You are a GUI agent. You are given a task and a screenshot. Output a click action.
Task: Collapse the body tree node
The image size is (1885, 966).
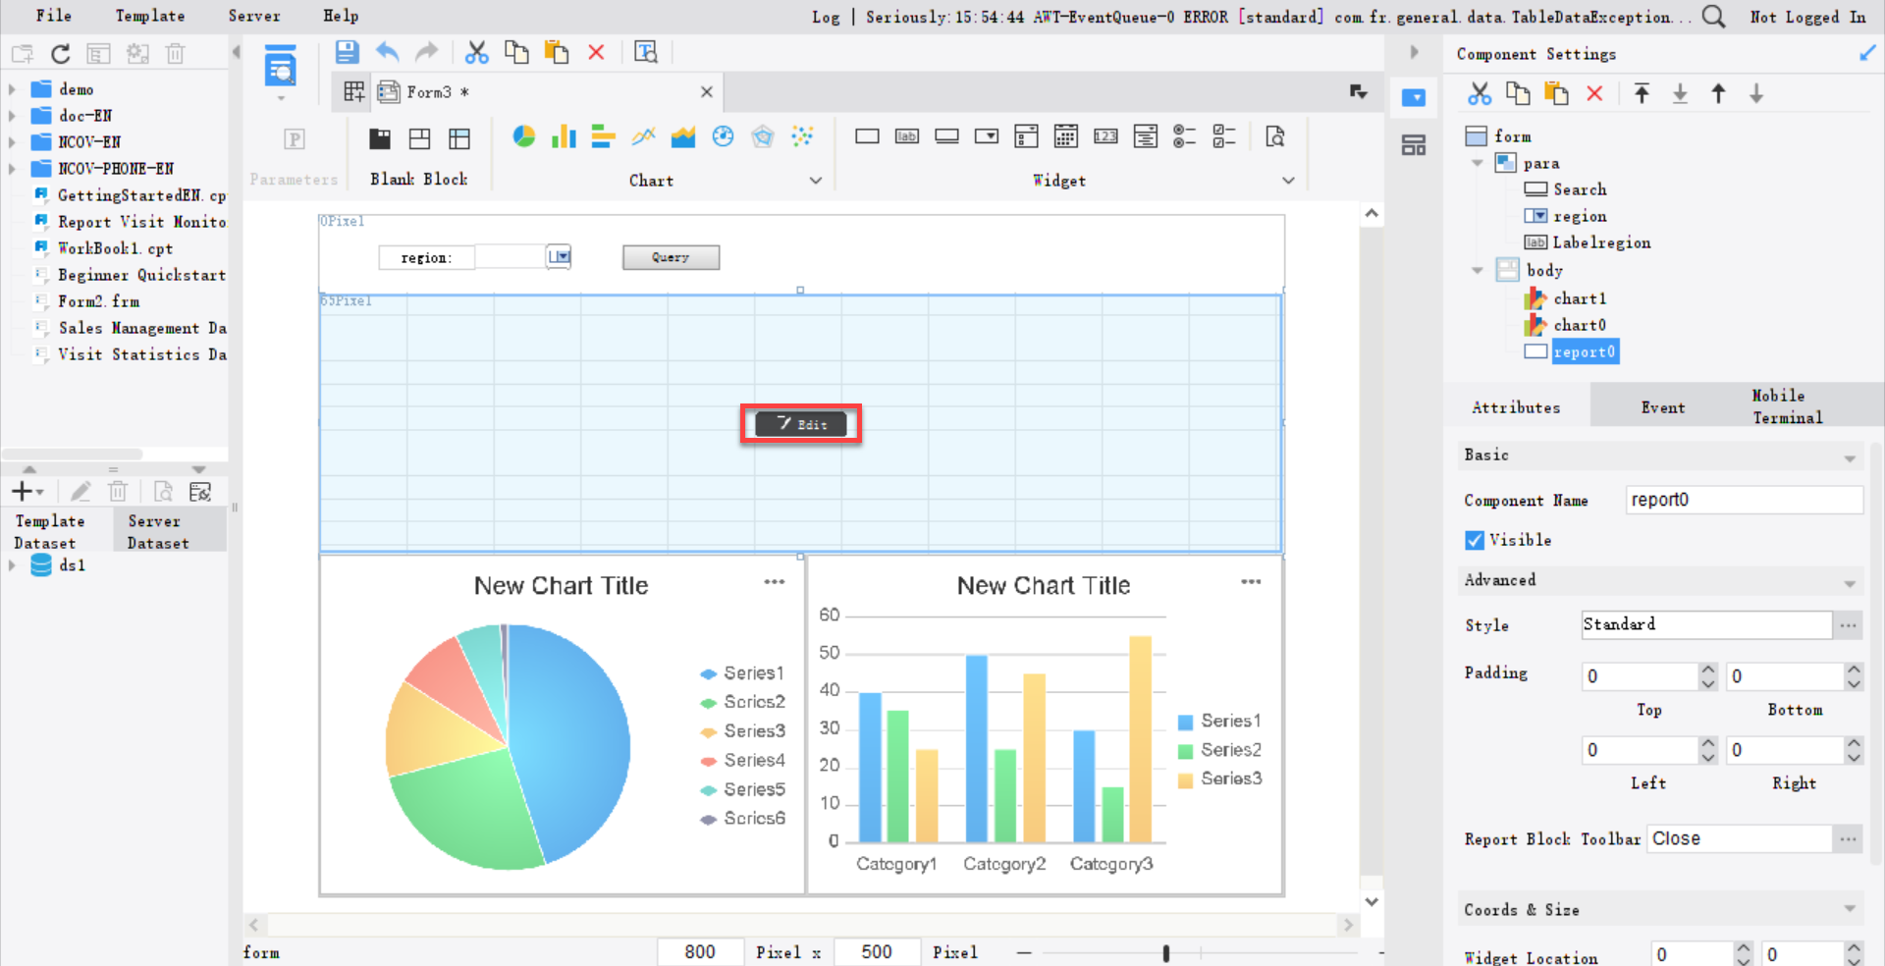pos(1478,270)
